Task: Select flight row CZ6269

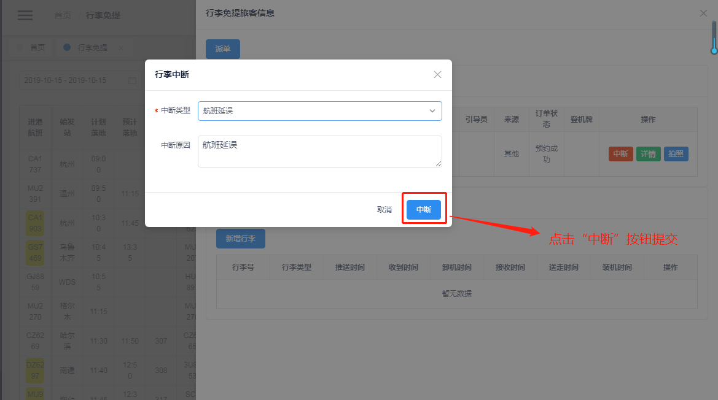Action: pyautogui.click(x=35, y=341)
